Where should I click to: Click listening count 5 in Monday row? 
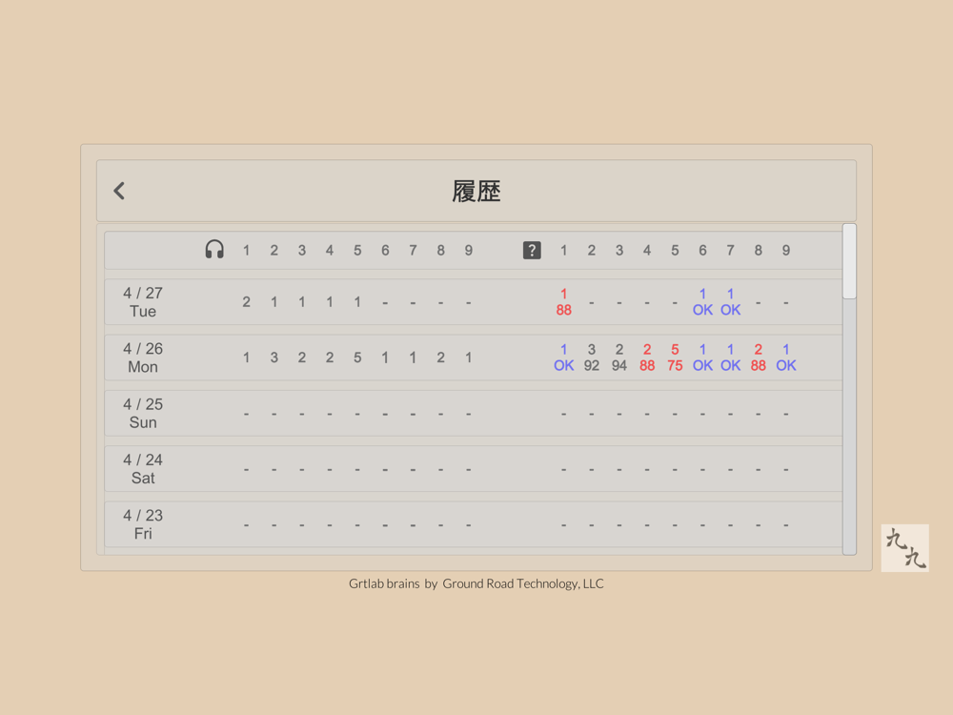(357, 357)
